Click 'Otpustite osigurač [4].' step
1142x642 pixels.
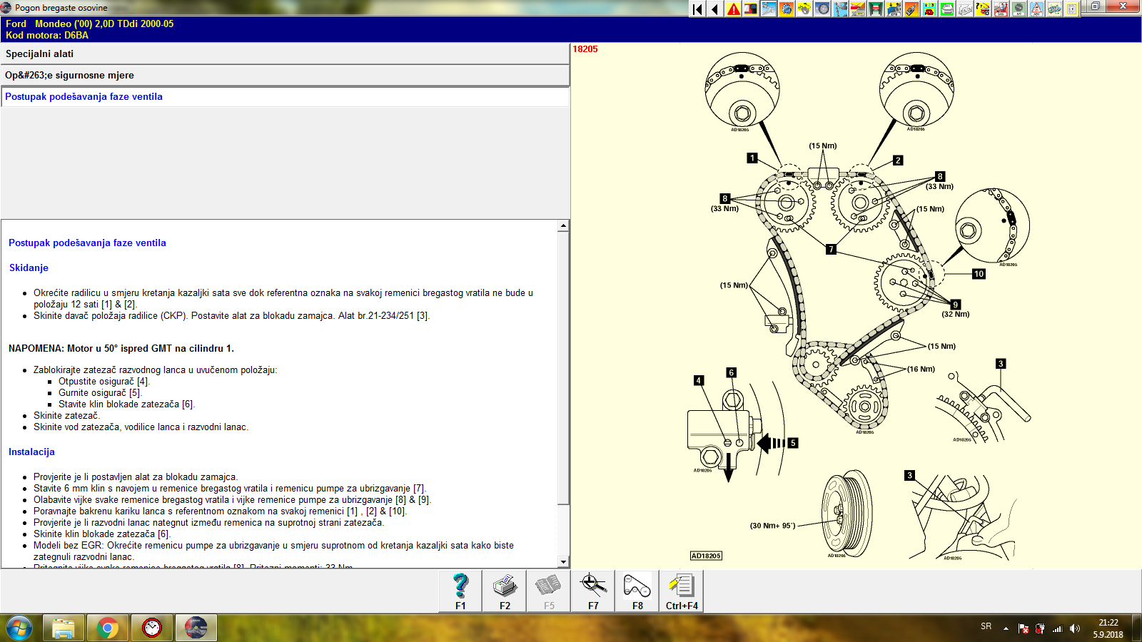tap(103, 381)
